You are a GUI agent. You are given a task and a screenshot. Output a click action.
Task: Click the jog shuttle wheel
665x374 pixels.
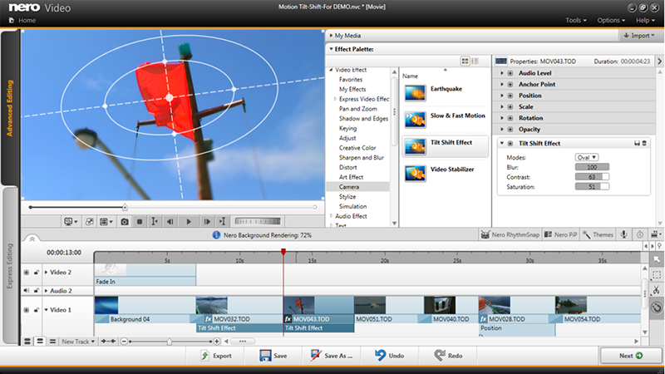click(x=258, y=221)
